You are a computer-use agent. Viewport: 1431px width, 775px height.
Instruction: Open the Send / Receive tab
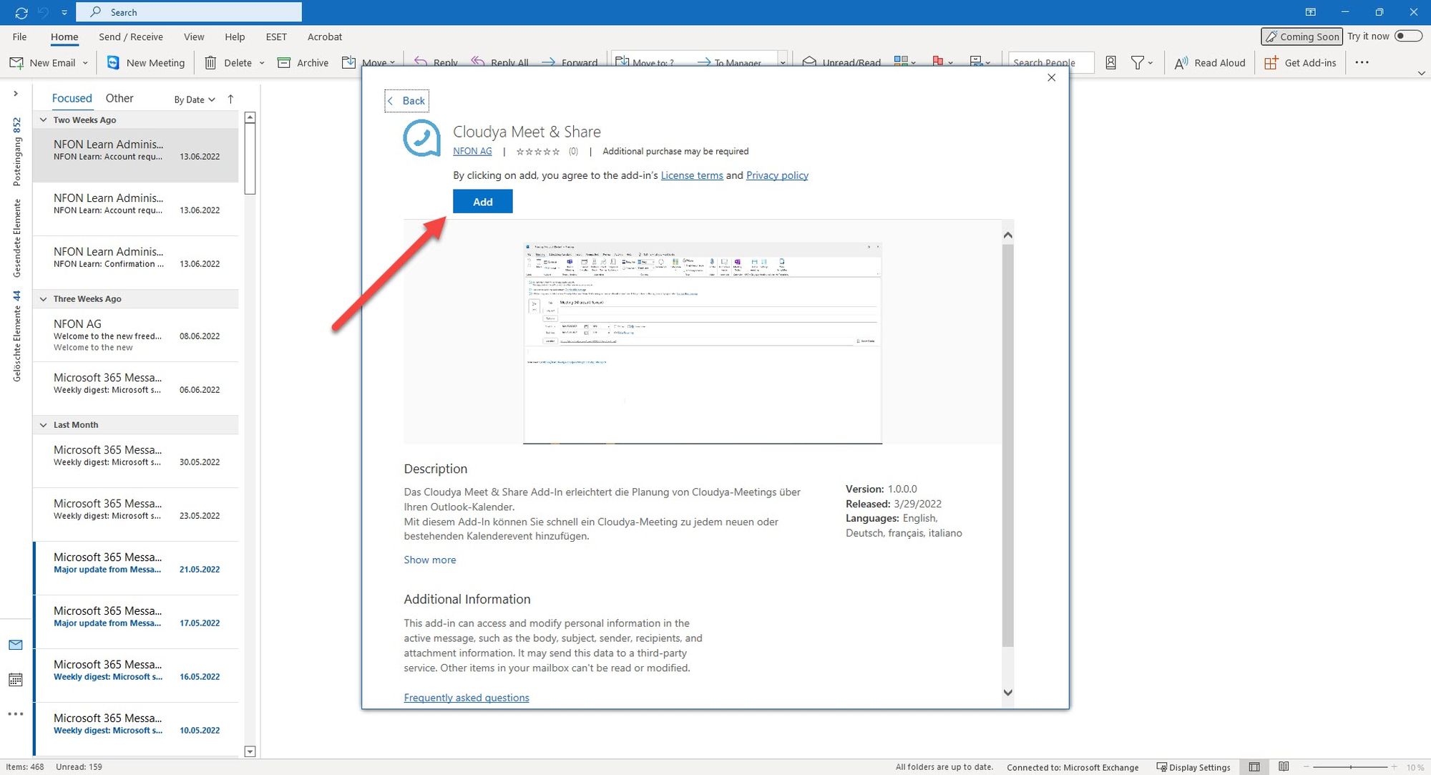coord(131,37)
